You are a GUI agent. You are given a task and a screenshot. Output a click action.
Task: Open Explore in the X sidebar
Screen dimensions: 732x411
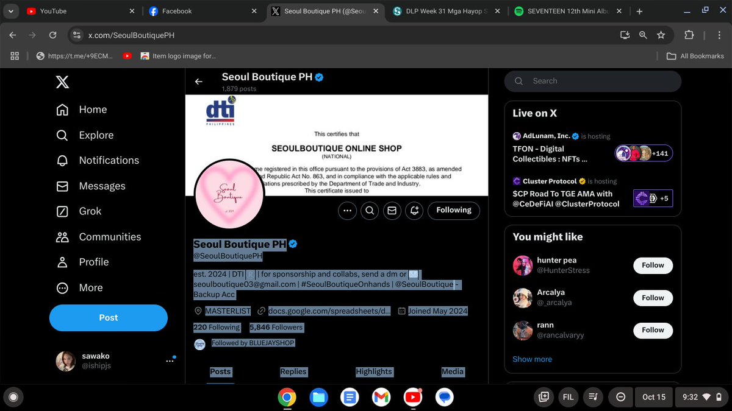pyautogui.click(x=84, y=135)
